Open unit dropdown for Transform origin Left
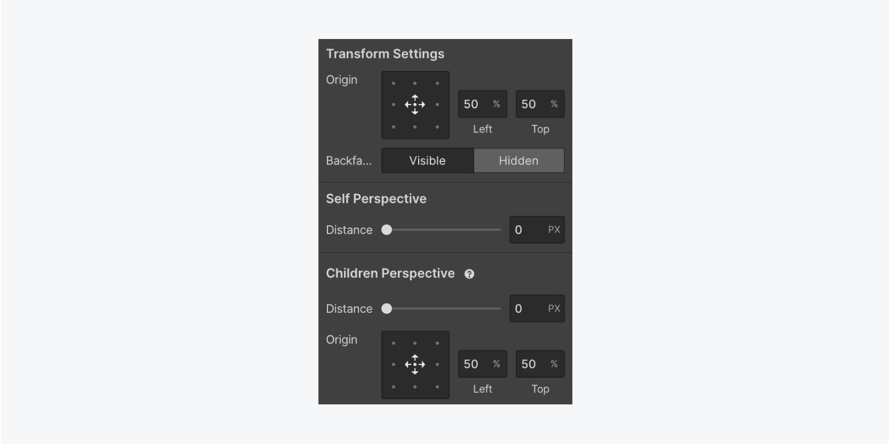 (496, 105)
